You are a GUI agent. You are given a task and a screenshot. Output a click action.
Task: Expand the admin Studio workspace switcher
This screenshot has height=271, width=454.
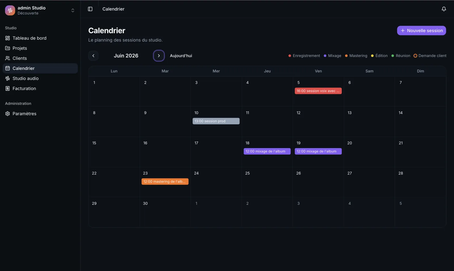(73, 10)
